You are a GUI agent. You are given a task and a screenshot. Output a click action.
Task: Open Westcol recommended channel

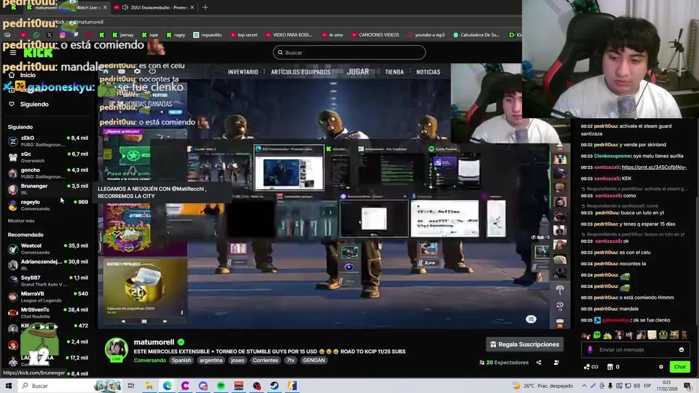[x=48, y=249]
